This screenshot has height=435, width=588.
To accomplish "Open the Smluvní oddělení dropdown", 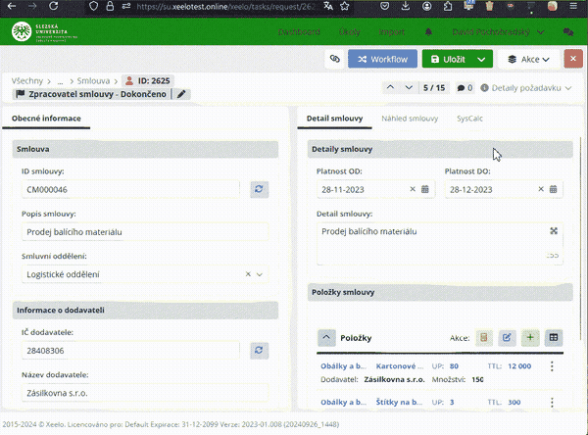I will tap(260, 275).
